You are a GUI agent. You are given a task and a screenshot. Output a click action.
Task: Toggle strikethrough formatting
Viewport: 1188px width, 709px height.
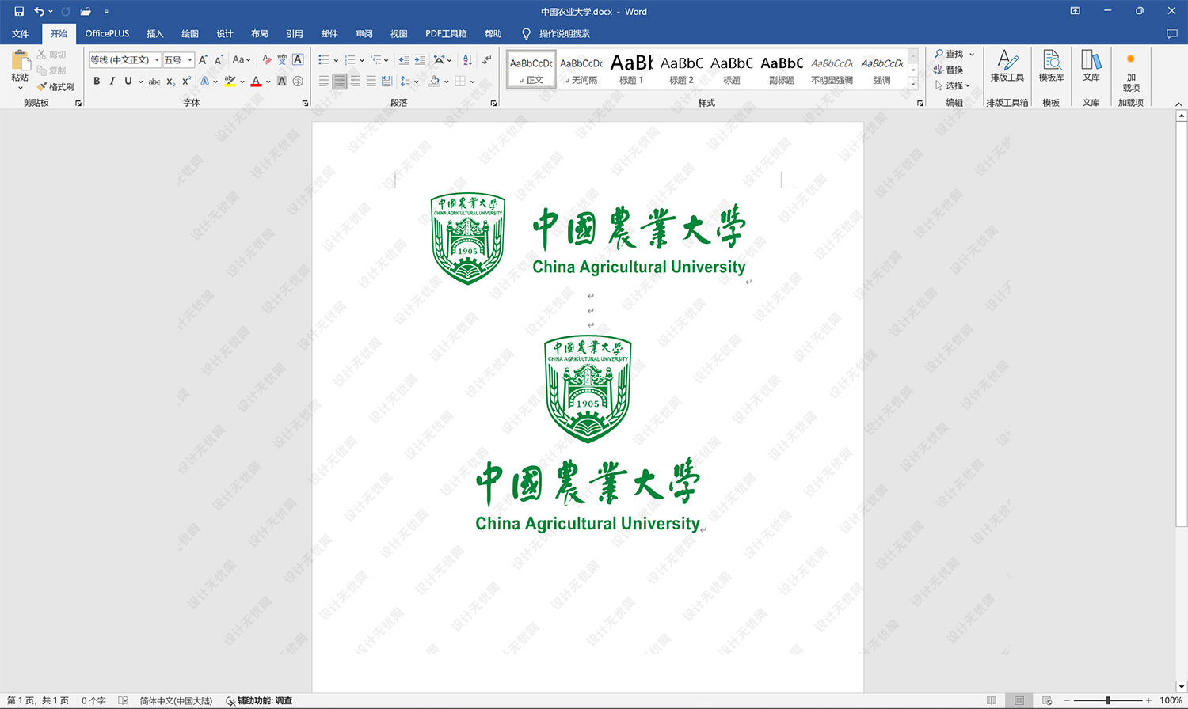pyautogui.click(x=154, y=82)
